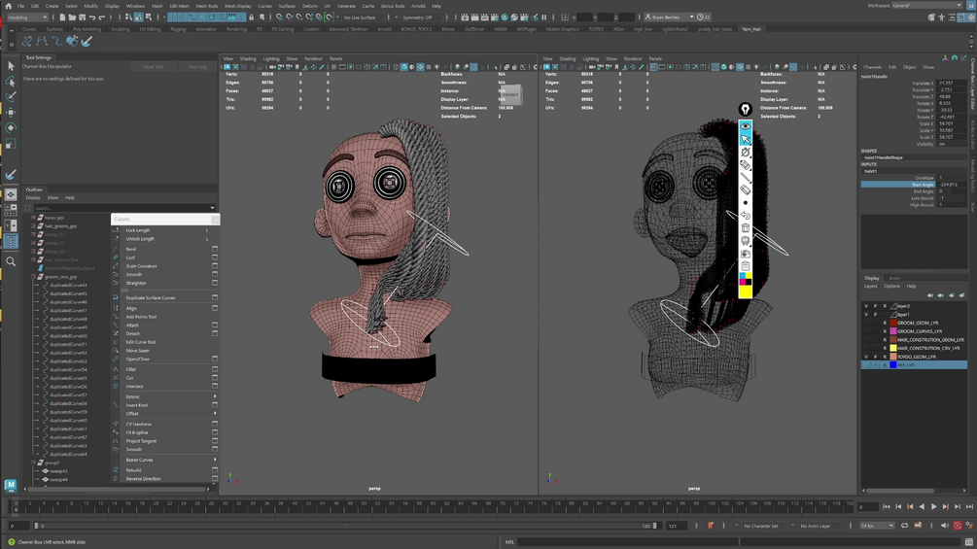Toggle R display type of GROOM_GEOM_LYR
The height and width of the screenshot is (549, 977).
[x=884, y=323]
